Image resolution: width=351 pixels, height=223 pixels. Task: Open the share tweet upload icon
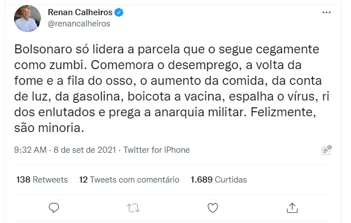coord(292,208)
